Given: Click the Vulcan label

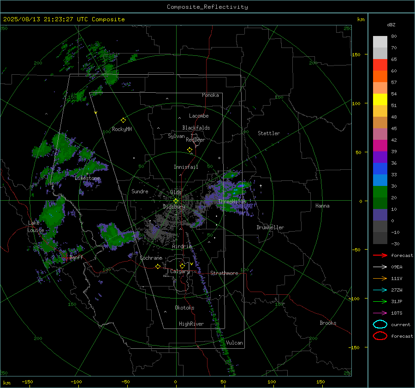Looking at the screenshot, I should 235,343.
